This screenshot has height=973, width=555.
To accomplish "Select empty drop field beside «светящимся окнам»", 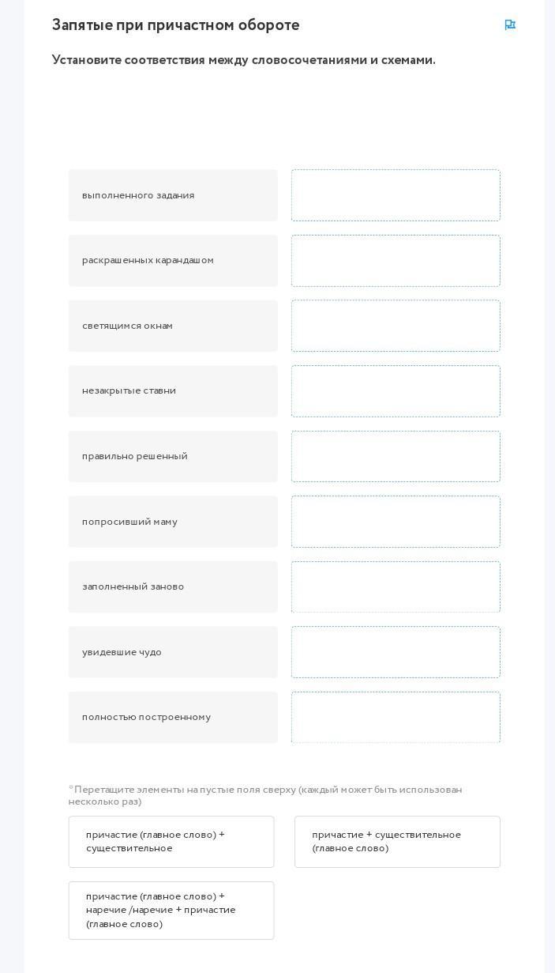I will tap(396, 326).
